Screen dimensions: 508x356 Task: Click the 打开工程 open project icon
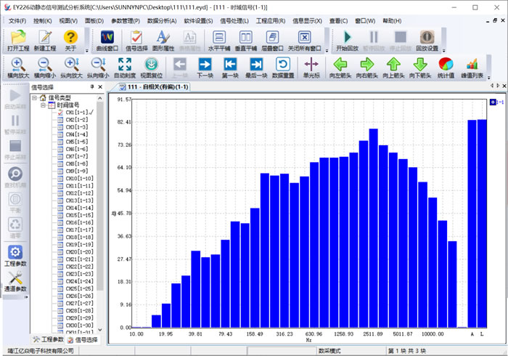pos(17,39)
